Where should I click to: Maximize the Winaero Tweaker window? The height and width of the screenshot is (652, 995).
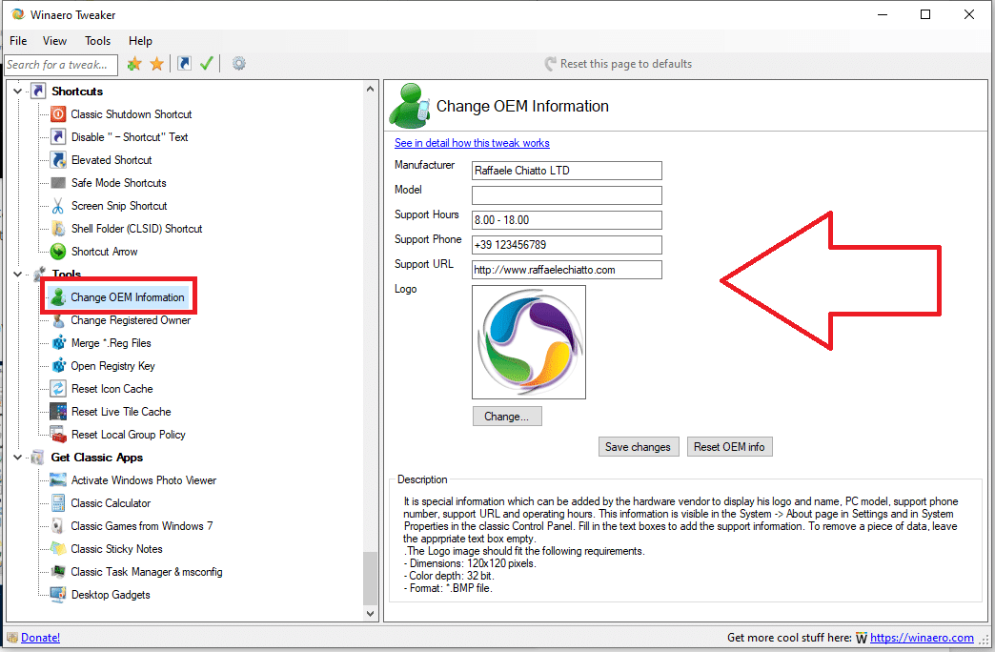pyautogui.click(x=925, y=14)
